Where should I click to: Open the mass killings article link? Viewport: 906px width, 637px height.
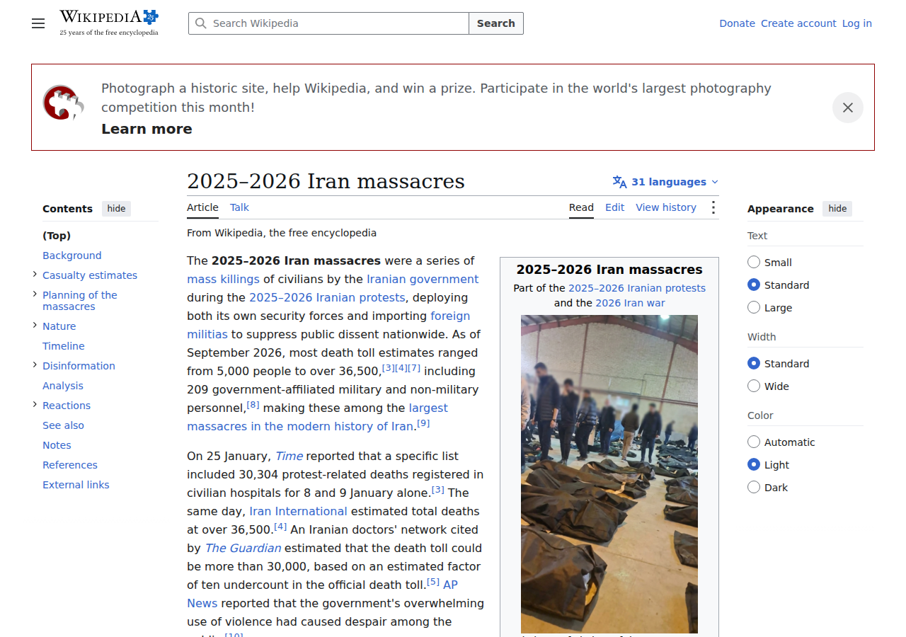click(x=223, y=279)
